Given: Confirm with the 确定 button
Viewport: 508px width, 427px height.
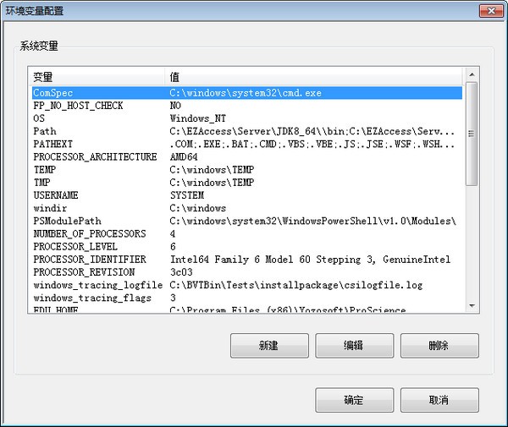Looking at the screenshot, I should point(355,400).
